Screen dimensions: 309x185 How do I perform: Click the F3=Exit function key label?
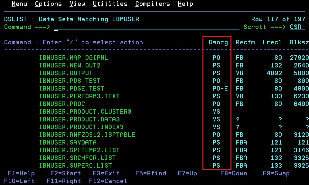pos(106,173)
